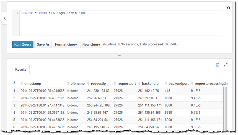The image size is (238, 135).
Task: Select the Results tab
Action: click(x=21, y=70)
